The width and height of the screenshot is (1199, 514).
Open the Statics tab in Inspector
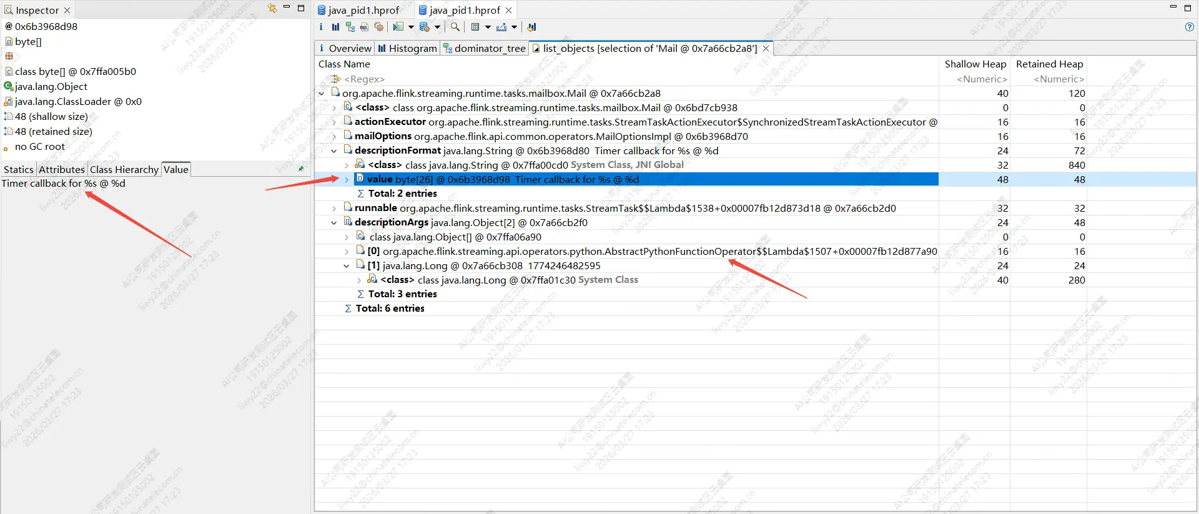19,169
